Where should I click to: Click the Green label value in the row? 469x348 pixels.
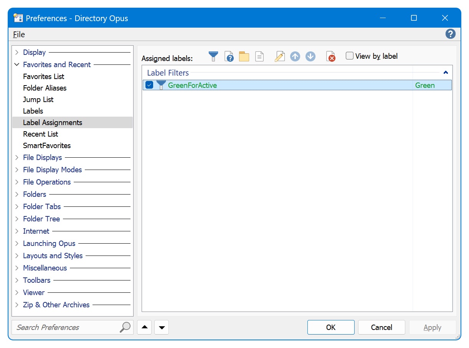(425, 85)
